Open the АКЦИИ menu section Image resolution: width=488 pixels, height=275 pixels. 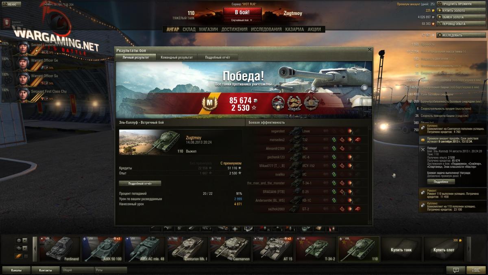pos(314,29)
